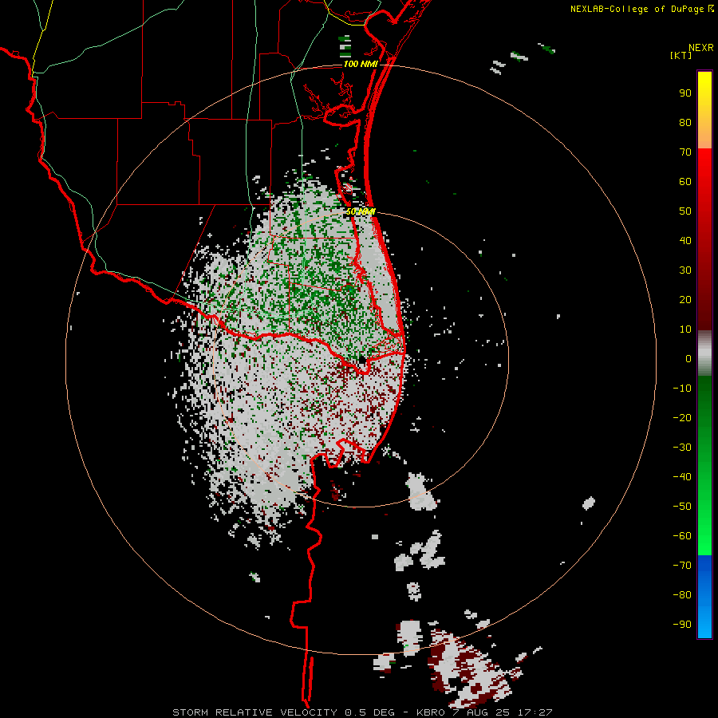Click the positive 80 scale value
The height and width of the screenshot is (718, 718).
[685, 122]
